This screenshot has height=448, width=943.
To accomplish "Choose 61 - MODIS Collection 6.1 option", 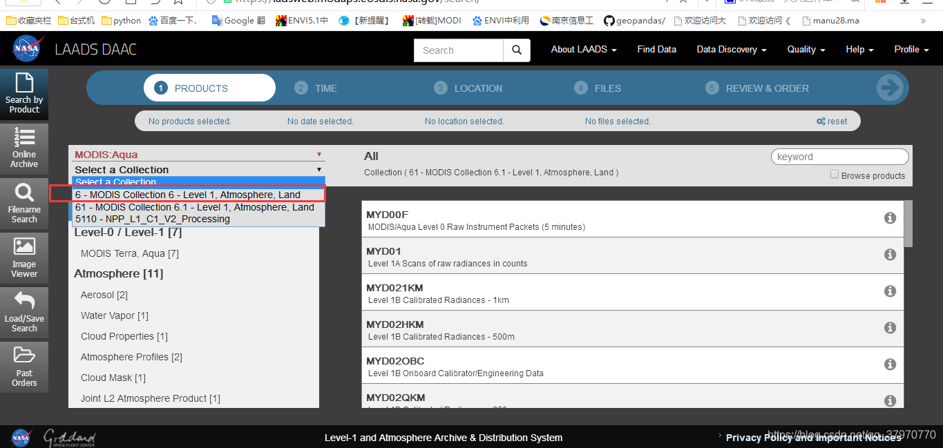I will pos(198,207).
